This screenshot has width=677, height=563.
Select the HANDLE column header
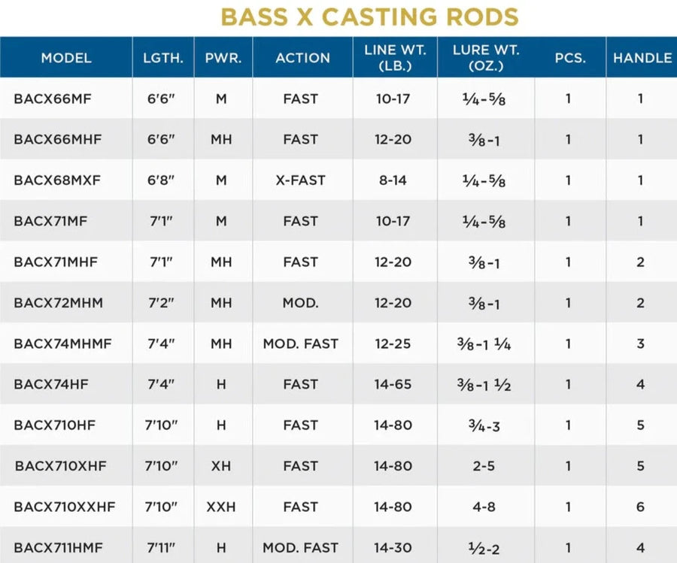[x=642, y=58]
